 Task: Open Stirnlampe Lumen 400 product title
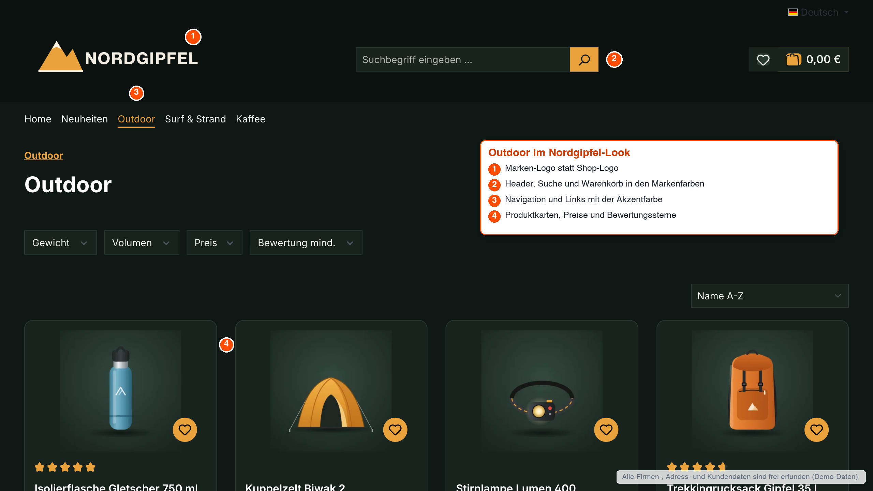pyautogui.click(x=516, y=487)
